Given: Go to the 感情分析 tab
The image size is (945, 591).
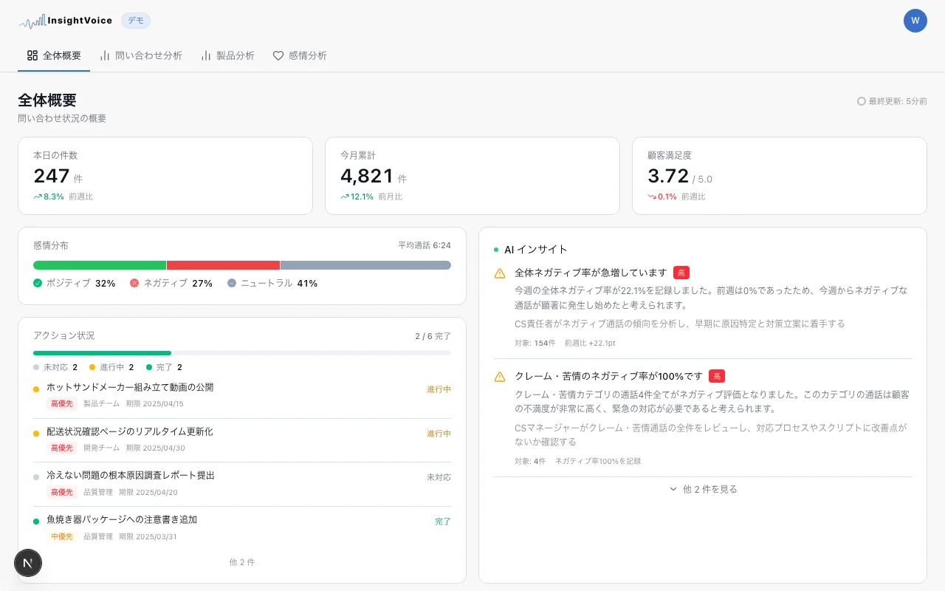Looking at the screenshot, I should click(x=300, y=55).
